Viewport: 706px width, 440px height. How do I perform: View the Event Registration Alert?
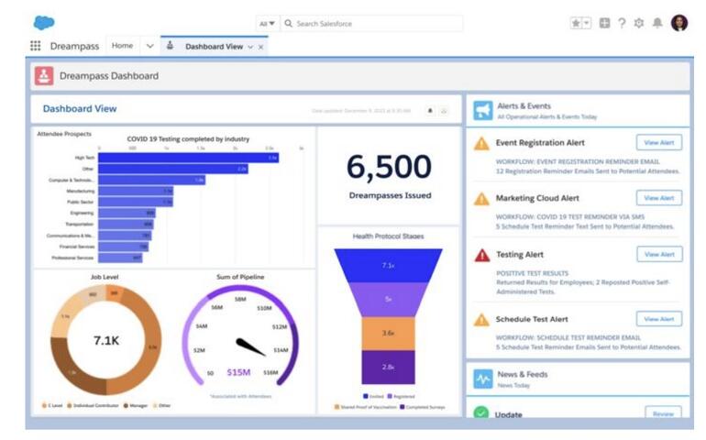coord(658,142)
